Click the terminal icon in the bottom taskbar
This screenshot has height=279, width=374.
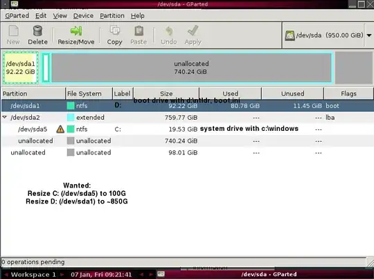click(161, 274)
